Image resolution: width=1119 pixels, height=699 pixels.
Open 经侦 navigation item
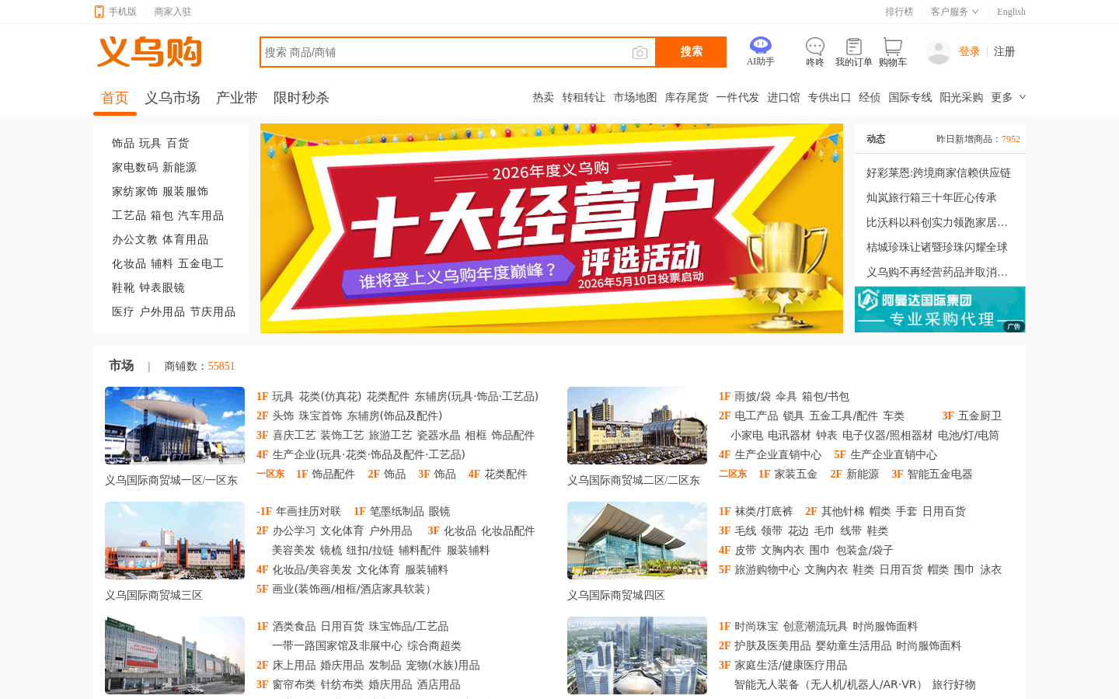pyautogui.click(x=870, y=97)
